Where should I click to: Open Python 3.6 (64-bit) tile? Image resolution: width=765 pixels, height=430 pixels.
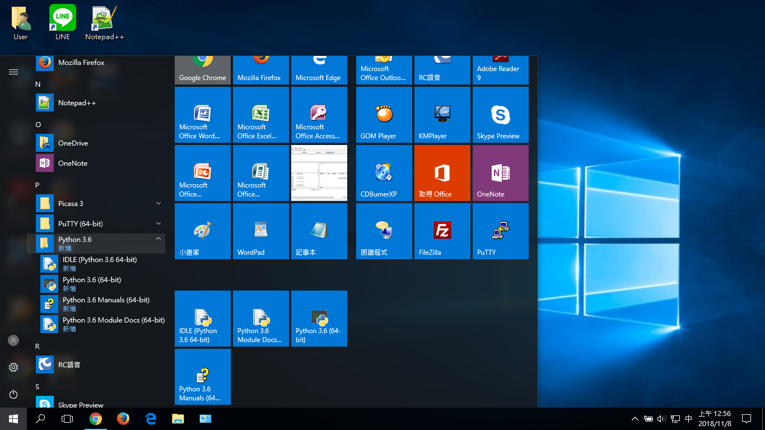[319, 319]
